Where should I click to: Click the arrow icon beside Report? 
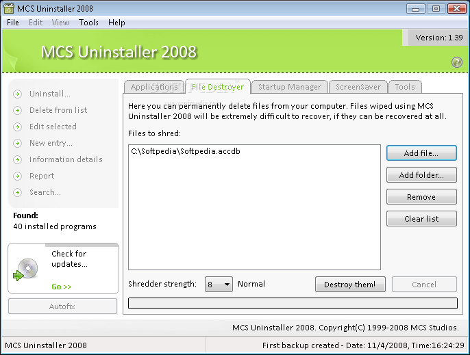(x=17, y=176)
